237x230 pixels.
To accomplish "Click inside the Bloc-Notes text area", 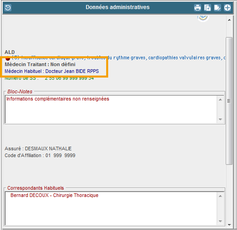I will 110,110.
